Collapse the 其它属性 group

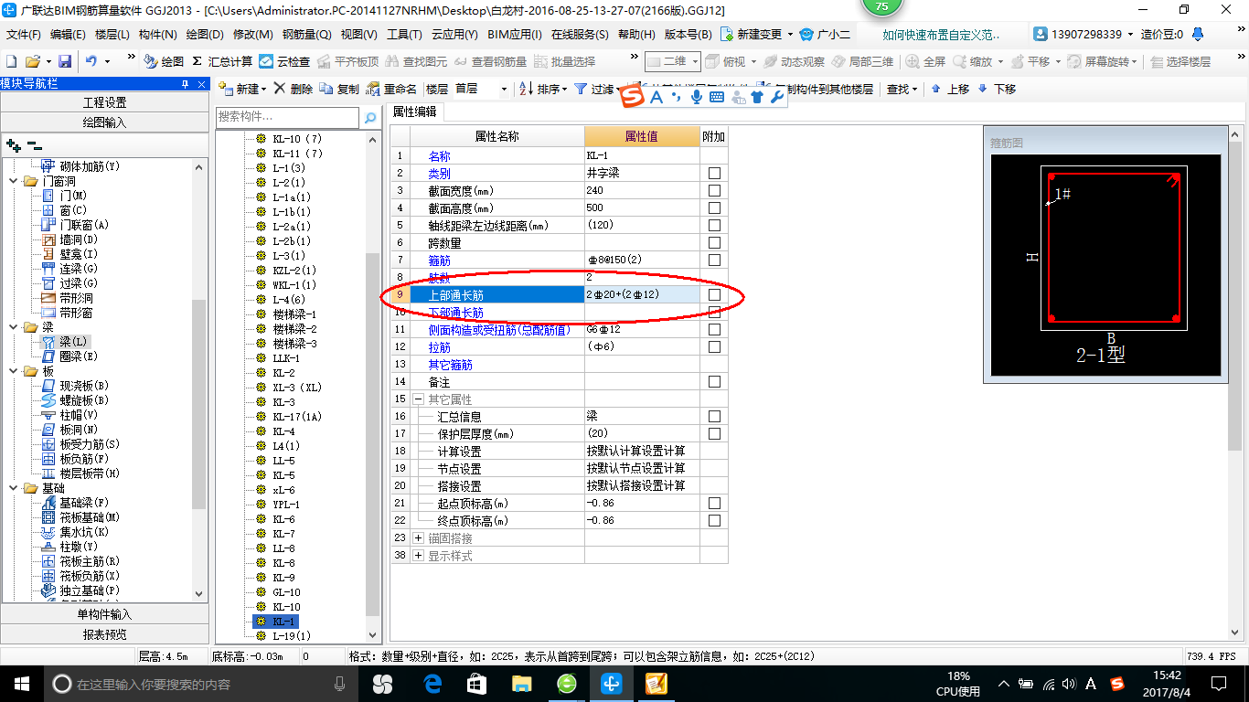tap(418, 399)
